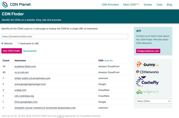Click Cloudflare in the cdn.cookielaw.org row
Viewport: 179px width, 118px height.
point(104,96)
